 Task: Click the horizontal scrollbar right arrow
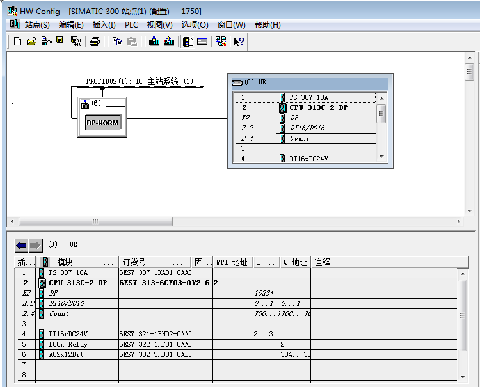point(458,221)
